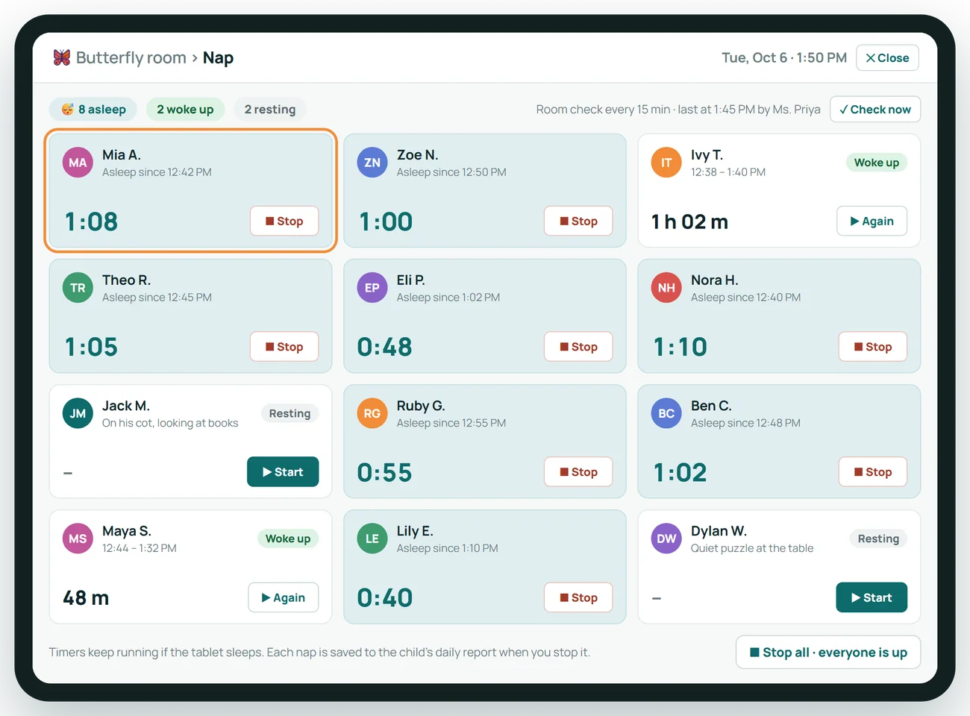Click the 'Room check every 15 min' note
The image size is (970, 716).
(x=678, y=110)
